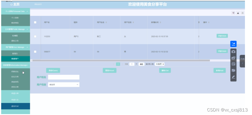Open 轮播图 in the sidebar

(x=15, y=36)
